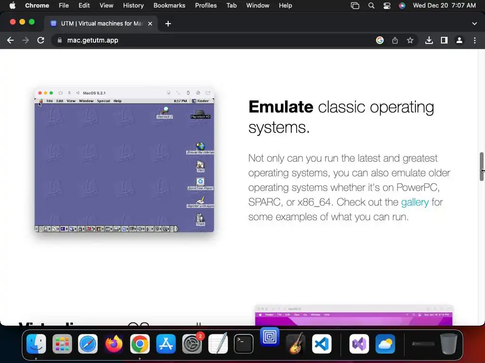
Task: Toggle Chrome side panel
Action: coord(444,41)
